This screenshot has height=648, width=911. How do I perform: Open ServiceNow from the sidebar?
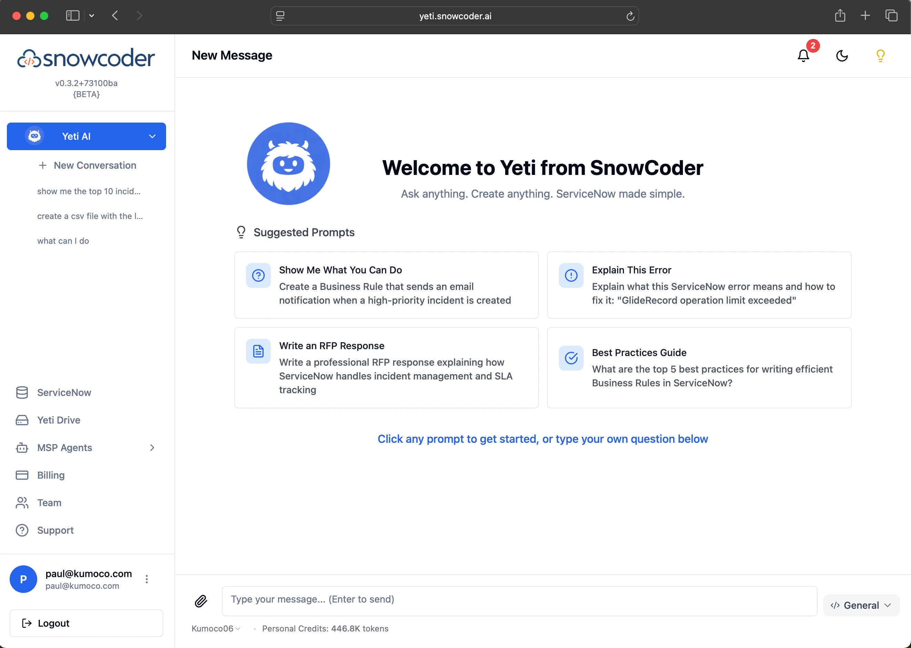64,392
